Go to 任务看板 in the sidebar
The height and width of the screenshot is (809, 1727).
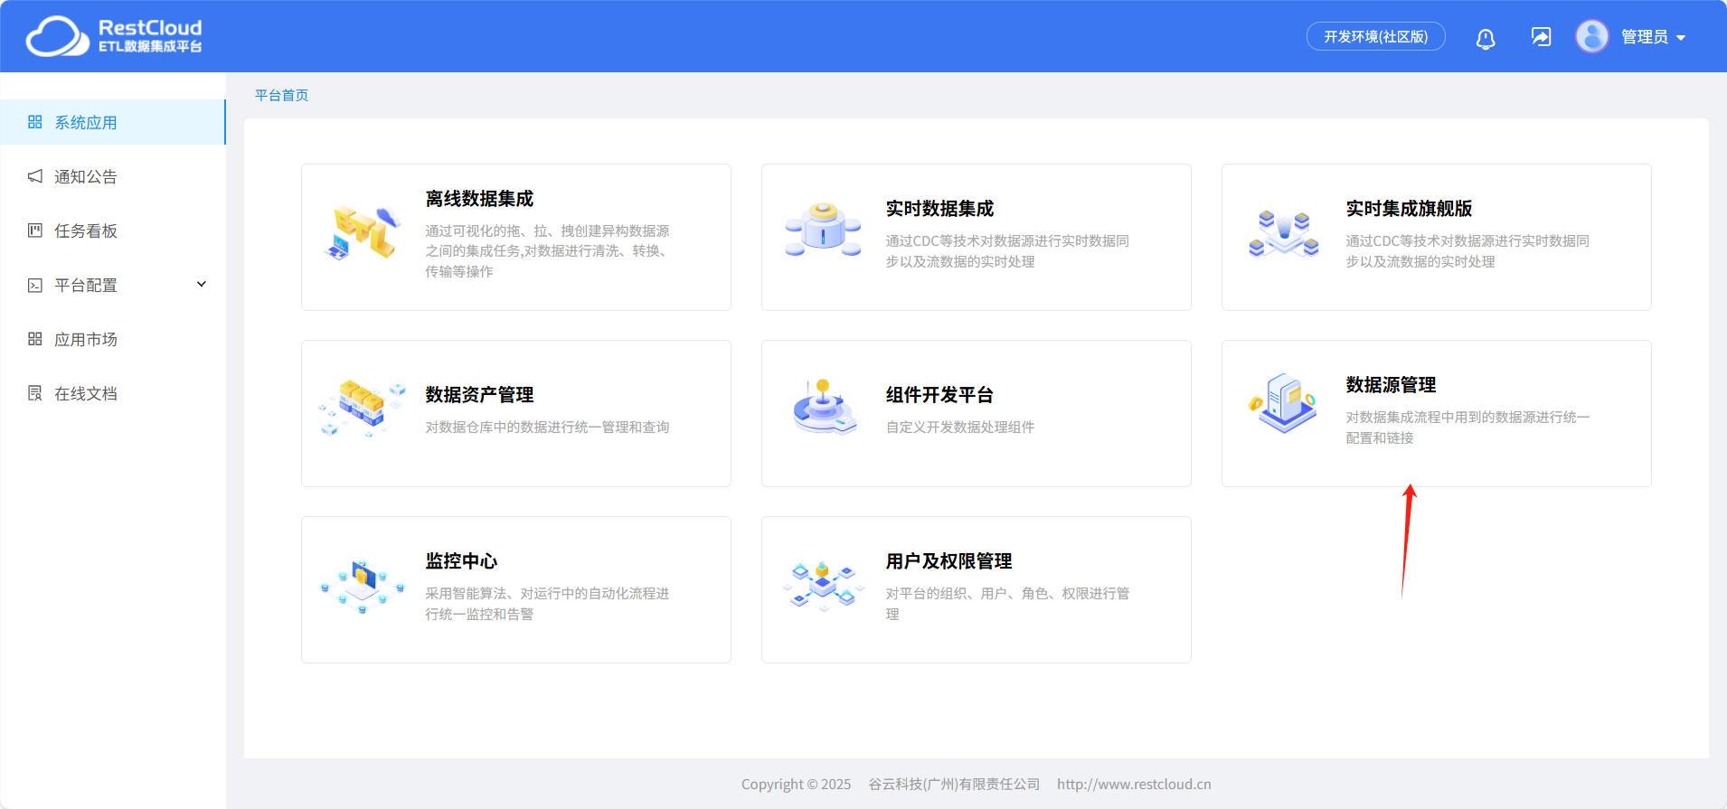(x=113, y=230)
